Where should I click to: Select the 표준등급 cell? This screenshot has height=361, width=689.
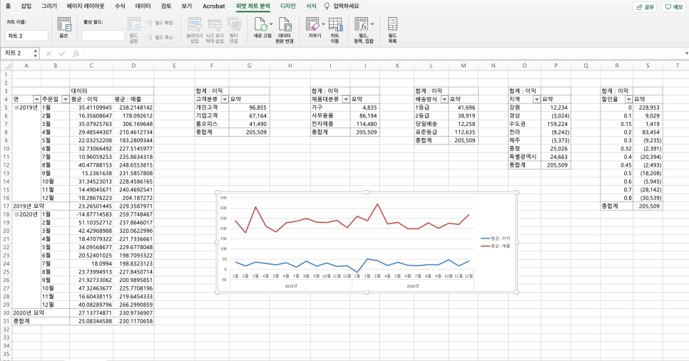432,132
